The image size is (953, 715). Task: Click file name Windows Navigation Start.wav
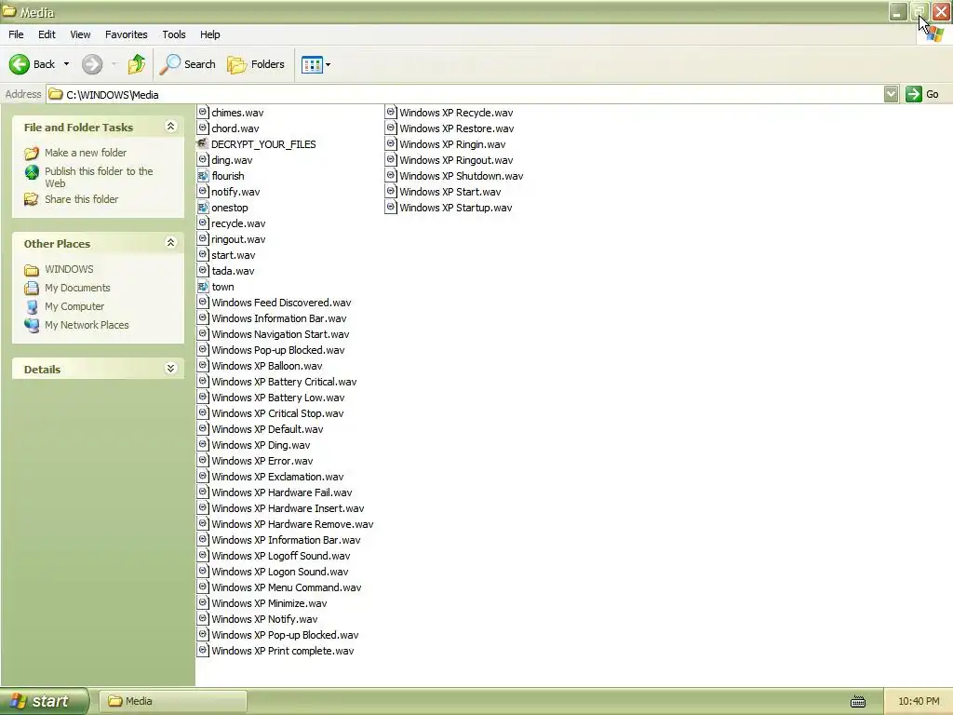tap(280, 334)
